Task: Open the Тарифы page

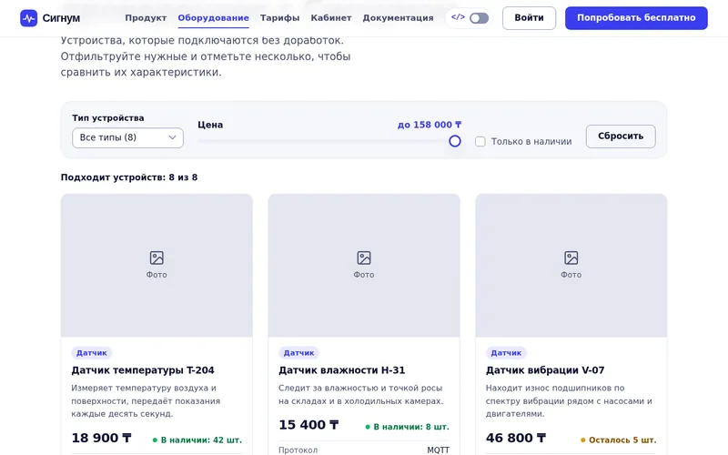Action: click(280, 18)
